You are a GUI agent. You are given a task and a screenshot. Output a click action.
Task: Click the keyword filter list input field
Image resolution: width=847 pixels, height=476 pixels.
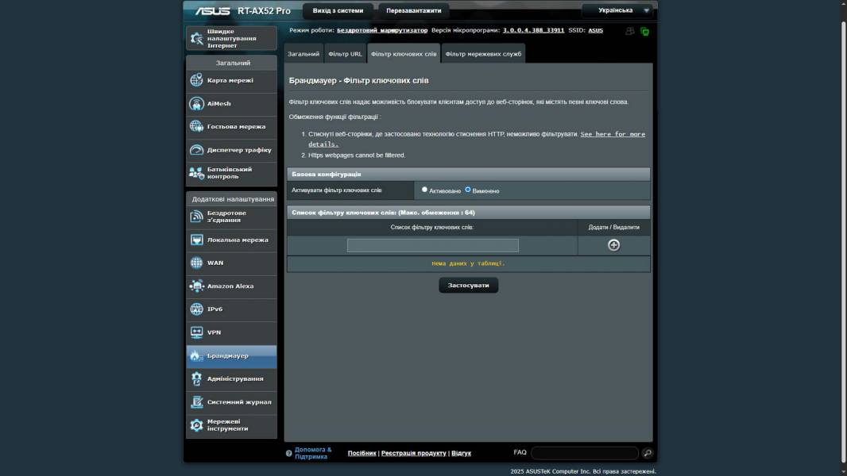(x=432, y=246)
